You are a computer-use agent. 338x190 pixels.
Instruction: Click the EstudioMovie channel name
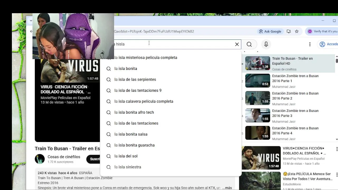click(292, 184)
